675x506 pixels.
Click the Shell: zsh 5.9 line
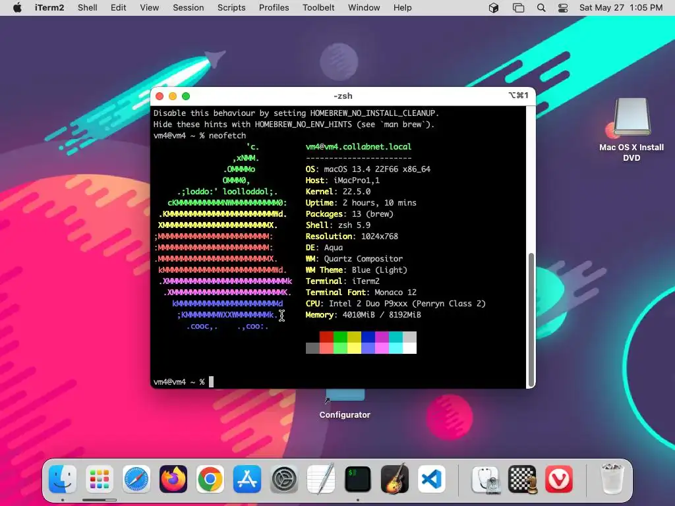(338, 225)
